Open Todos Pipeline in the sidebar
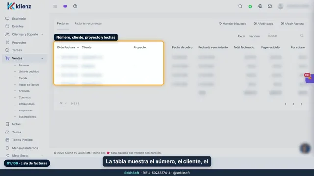The height and width of the screenshot is (176, 314). [x=22, y=140]
